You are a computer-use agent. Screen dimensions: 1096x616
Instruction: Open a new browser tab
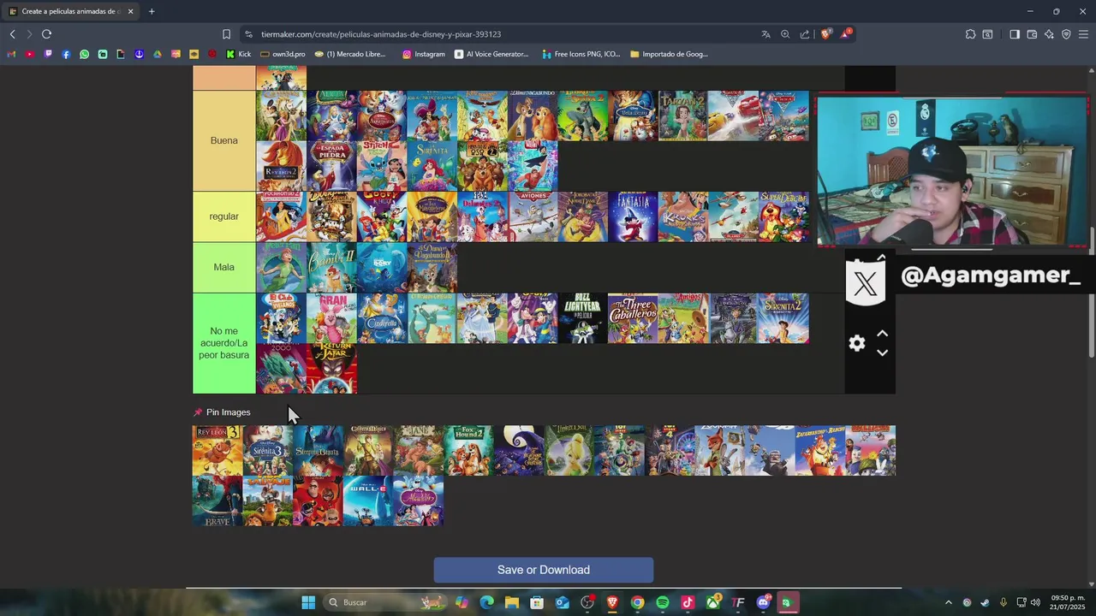(x=152, y=11)
